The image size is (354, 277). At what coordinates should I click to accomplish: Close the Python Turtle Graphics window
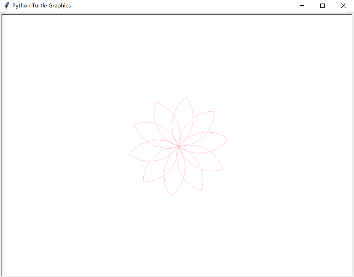pyautogui.click(x=343, y=6)
